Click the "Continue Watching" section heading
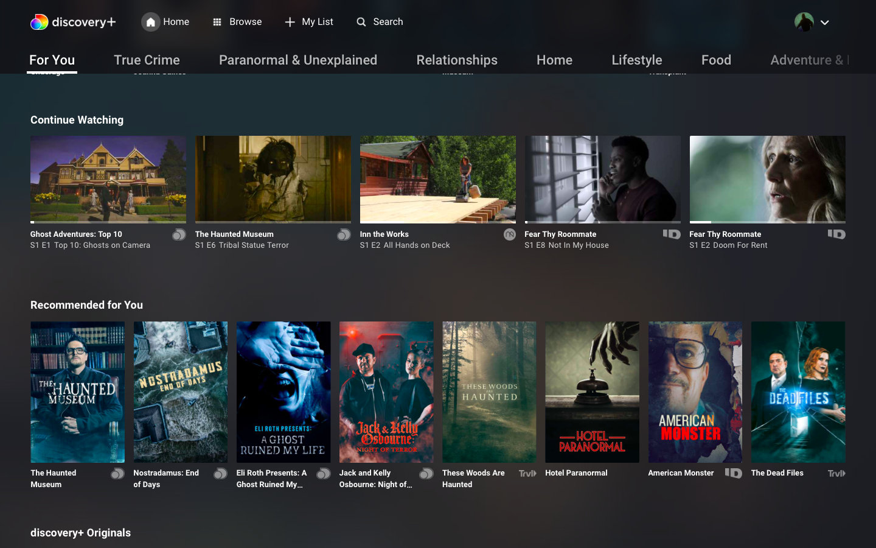Image resolution: width=876 pixels, height=548 pixels. coord(77,120)
